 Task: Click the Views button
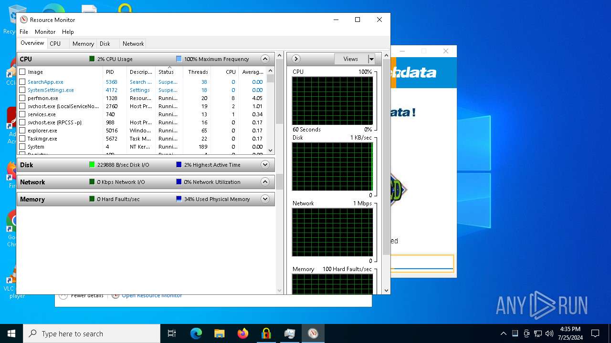pos(351,59)
